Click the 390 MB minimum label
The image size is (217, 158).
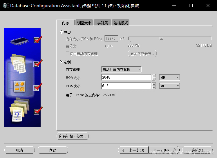[133, 46]
